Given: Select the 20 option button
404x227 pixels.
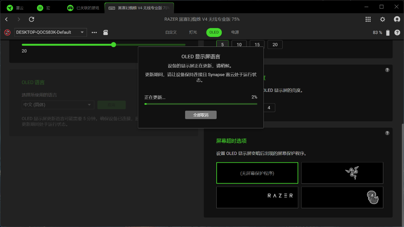Looking at the screenshot, I should (x=275, y=45).
